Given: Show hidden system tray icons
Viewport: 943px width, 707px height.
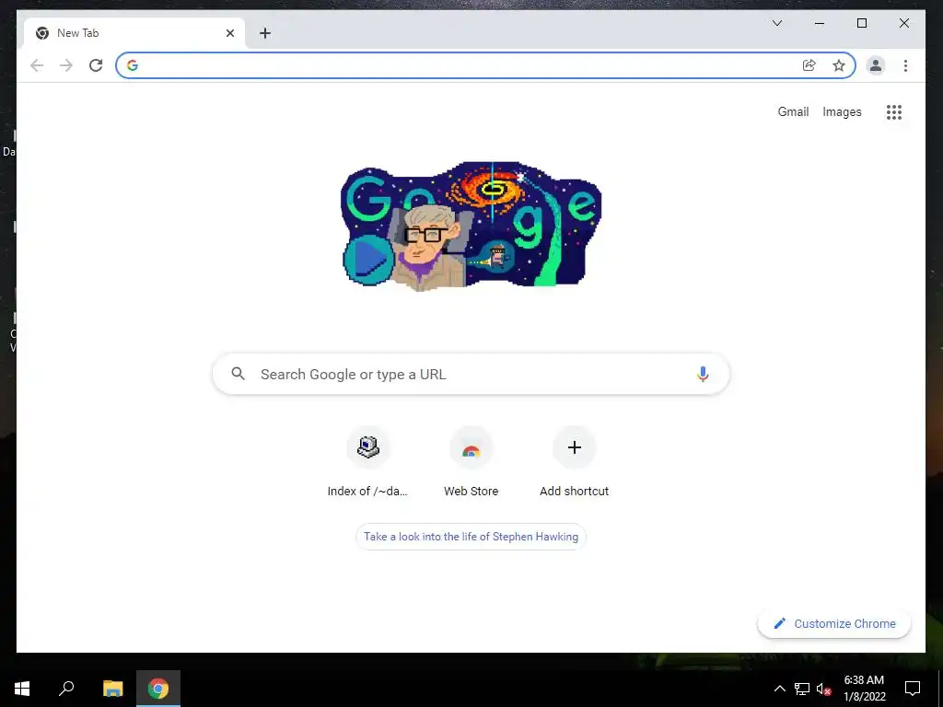Looking at the screenshot, I should (779, 689).
